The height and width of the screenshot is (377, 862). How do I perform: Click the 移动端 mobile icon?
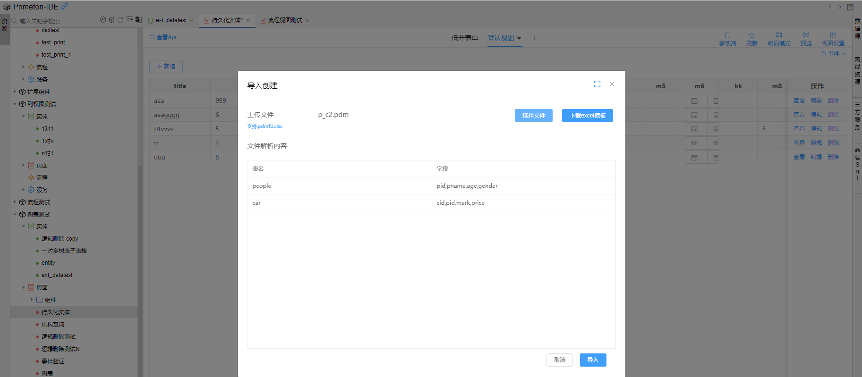(x=727, y=36)
